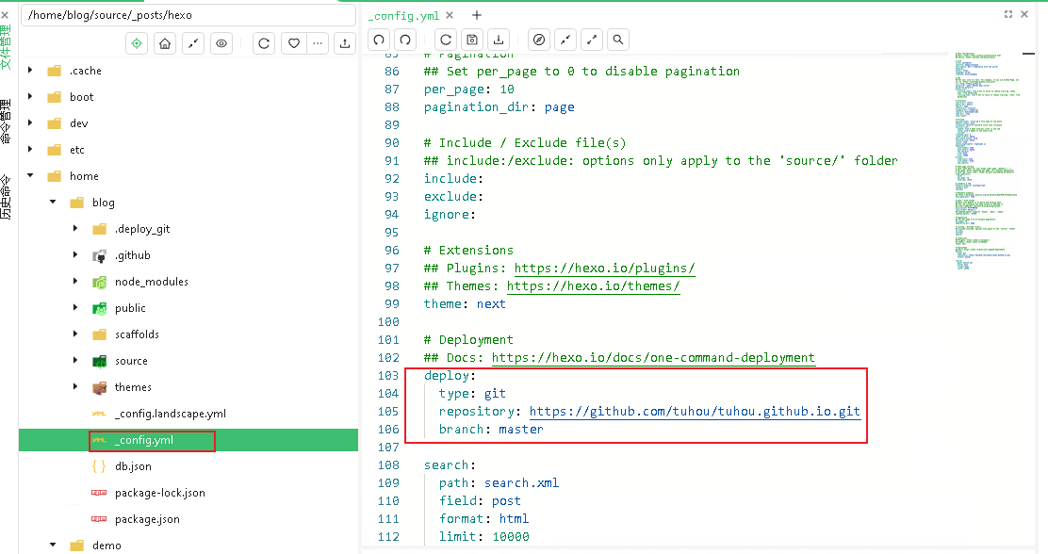Viewport: 1048px width, 554px height.
Task: Open the hexo.io/plugins link
Action: 604,269
